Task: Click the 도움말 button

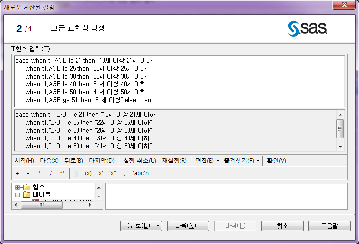Action: 330,226
